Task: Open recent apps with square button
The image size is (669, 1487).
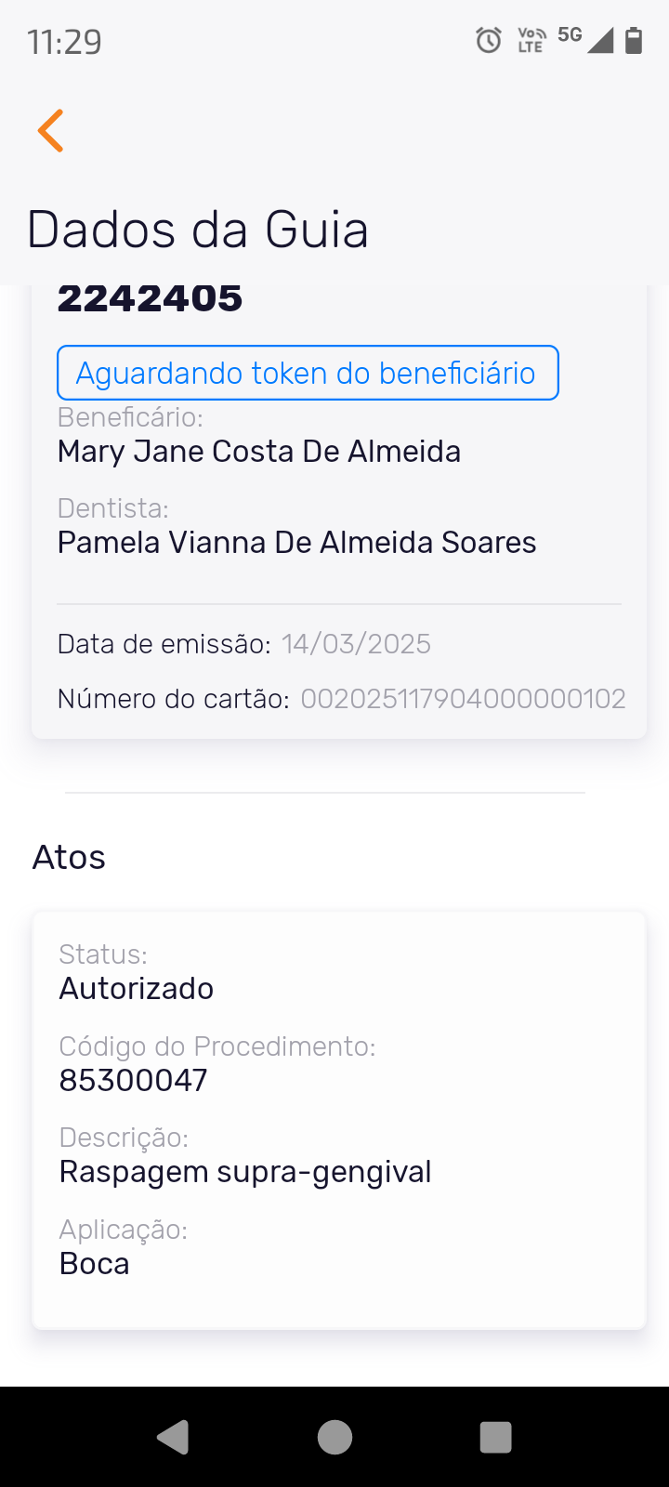Action: [495, 1437]
